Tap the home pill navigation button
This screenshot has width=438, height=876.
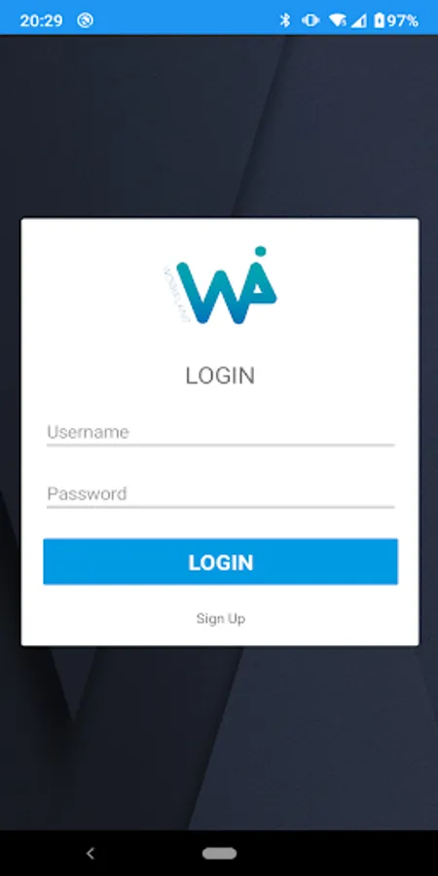click(220, 853)
